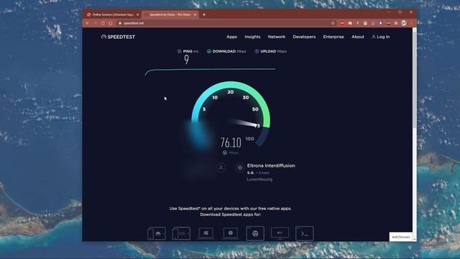This screenshot has height=259, width=460.
Task: Open the browser profile avatar
Action: pos(404,23)
